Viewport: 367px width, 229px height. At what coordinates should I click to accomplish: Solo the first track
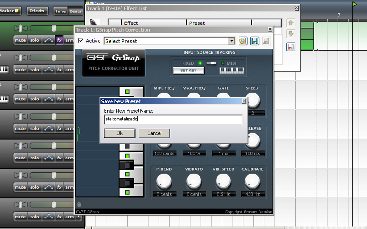click(34, 40)
